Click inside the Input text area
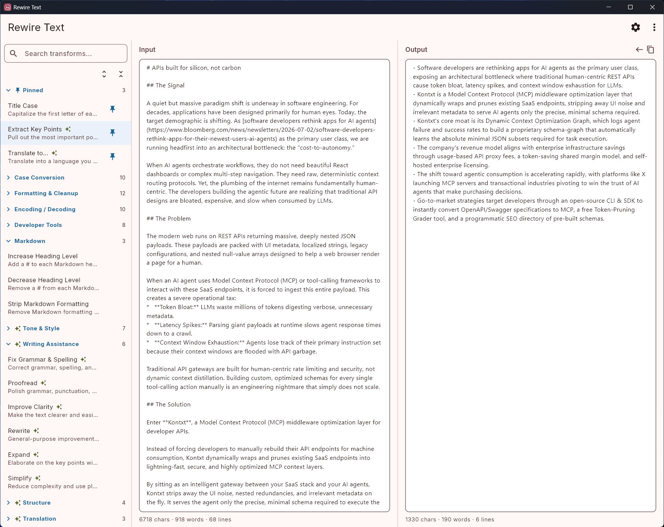The width and height of the screenshot is (664, 527). (265, 286)
